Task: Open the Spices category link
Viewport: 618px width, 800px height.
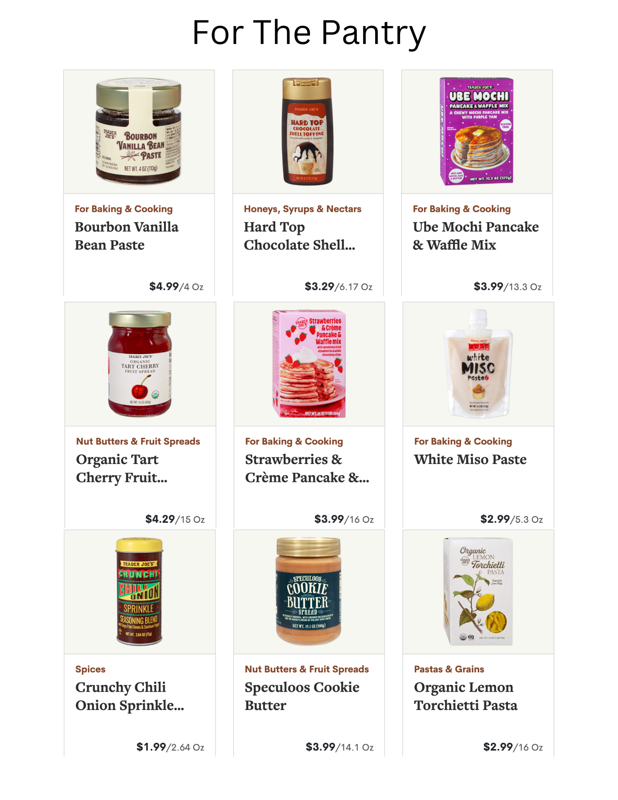Action: coord(90,669)
